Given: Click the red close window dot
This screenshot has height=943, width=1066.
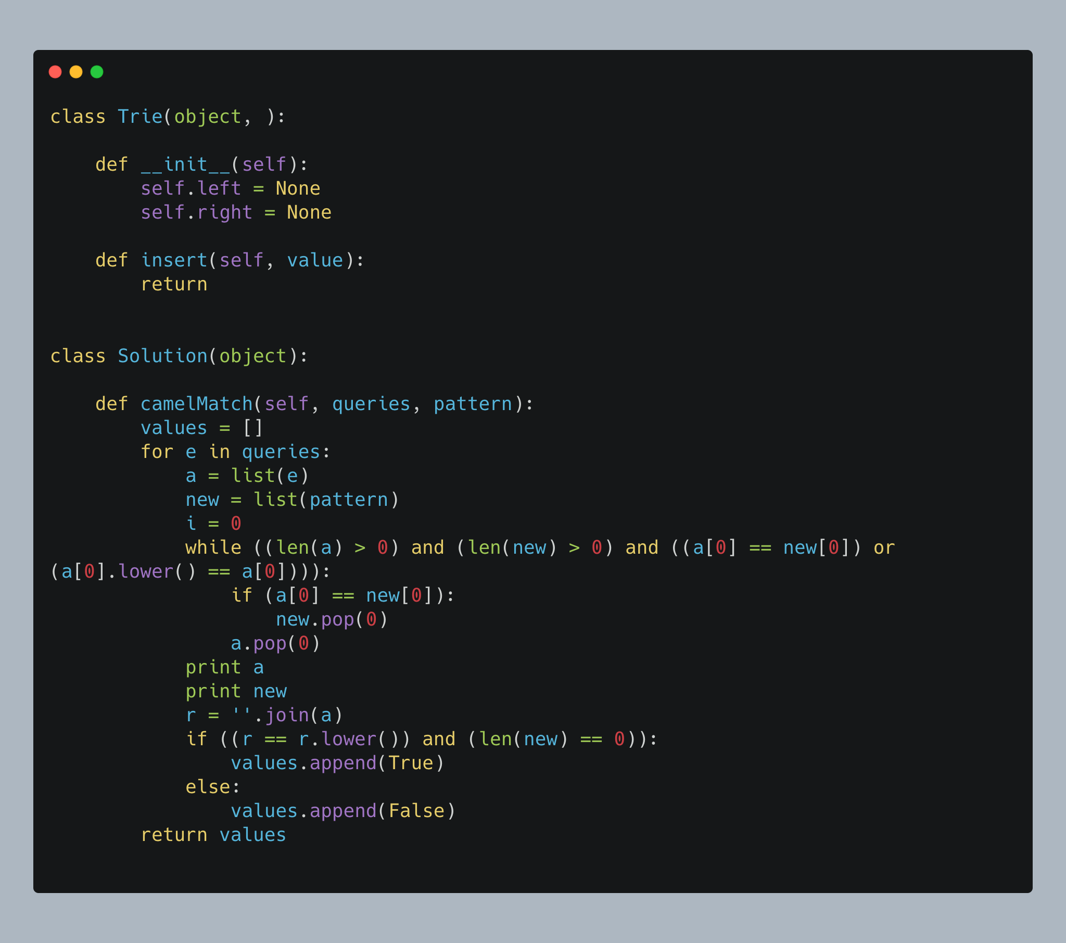Looking at the screenshot, I should (x=55, y=72).
